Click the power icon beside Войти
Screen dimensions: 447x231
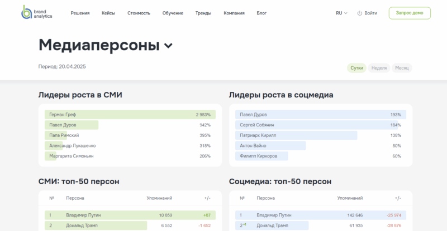pos(359,13)
